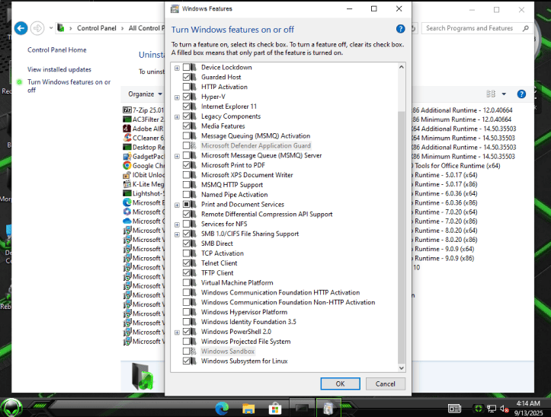This screenshot has height=417, width=551.
Task: Open File Explorer from the taskbar
Action: click(248, 409)
